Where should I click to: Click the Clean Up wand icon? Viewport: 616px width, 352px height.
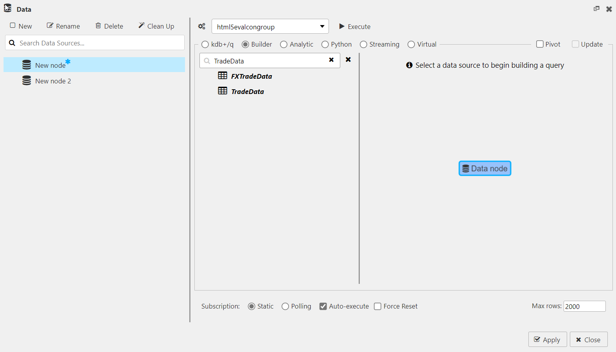click(x=141, y=26)
